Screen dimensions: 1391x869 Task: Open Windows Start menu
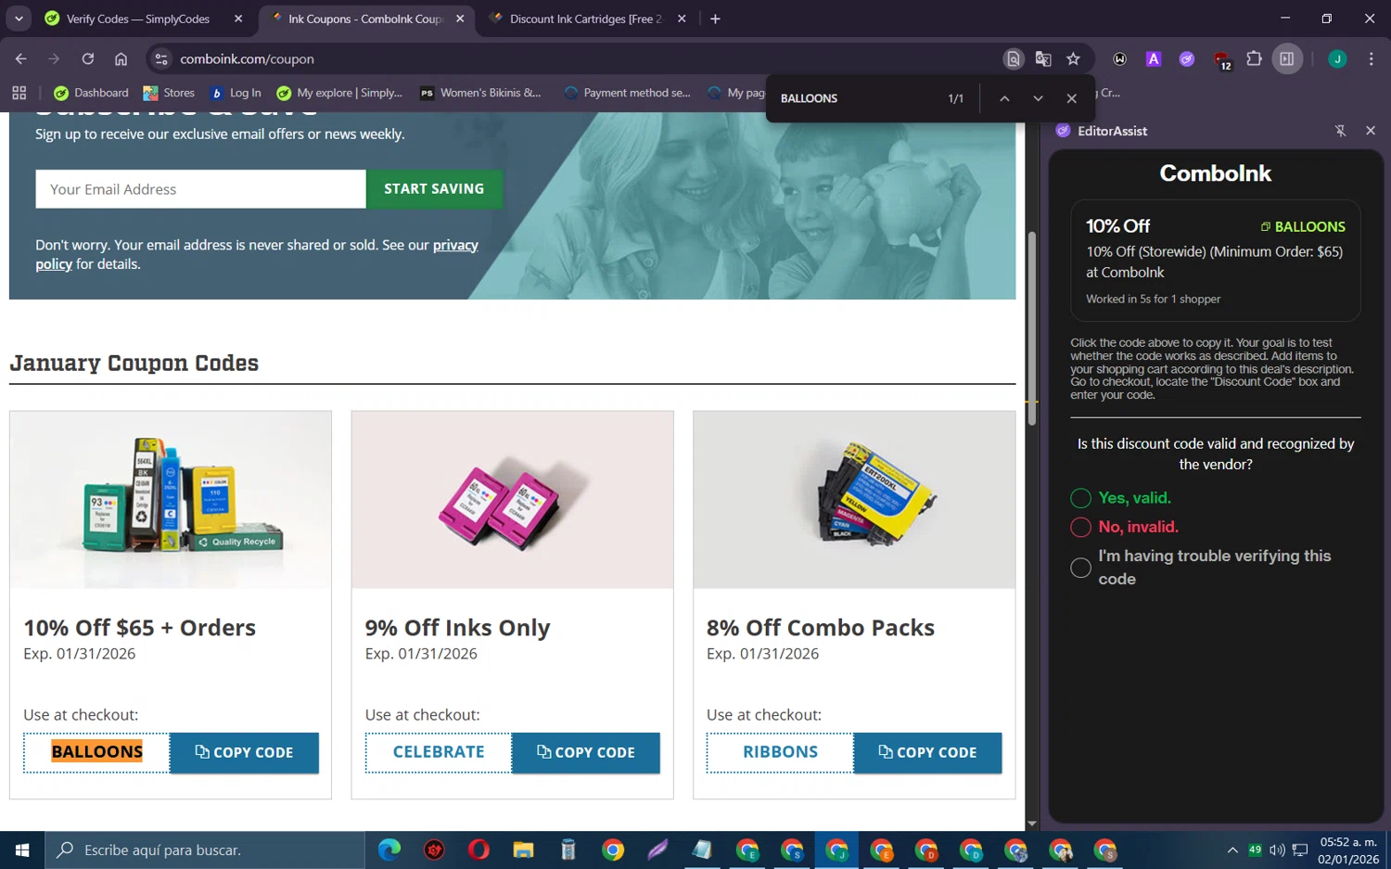click(x=22, y=850)
